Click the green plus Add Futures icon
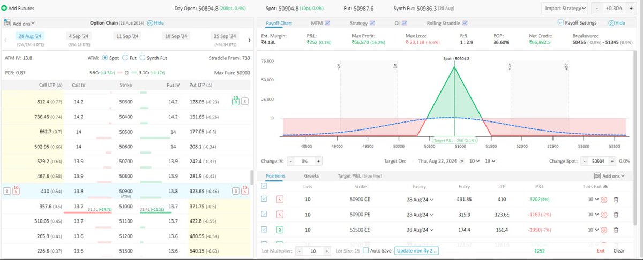Screen dimensions: 643x260 click(x=4, y=9)
